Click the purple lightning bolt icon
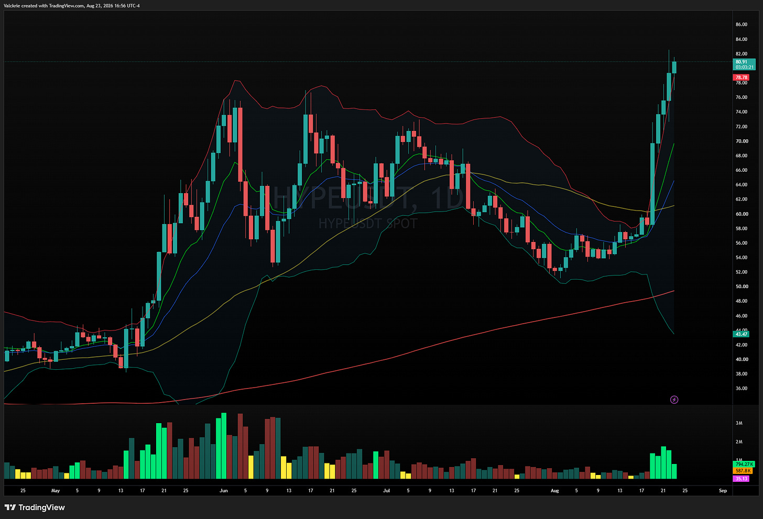 [x=674, y=400]
